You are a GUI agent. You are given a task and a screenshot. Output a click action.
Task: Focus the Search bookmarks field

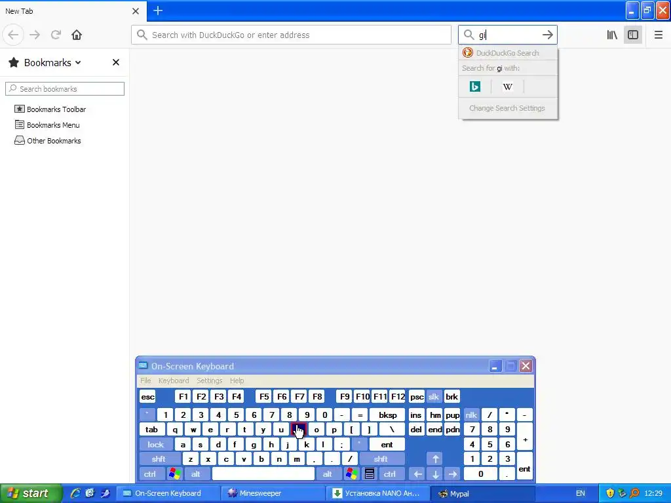[x=65, y=88]
